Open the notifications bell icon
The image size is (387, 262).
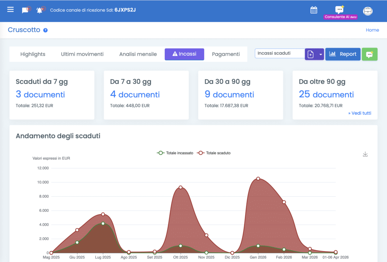click(x=40, y=10)
